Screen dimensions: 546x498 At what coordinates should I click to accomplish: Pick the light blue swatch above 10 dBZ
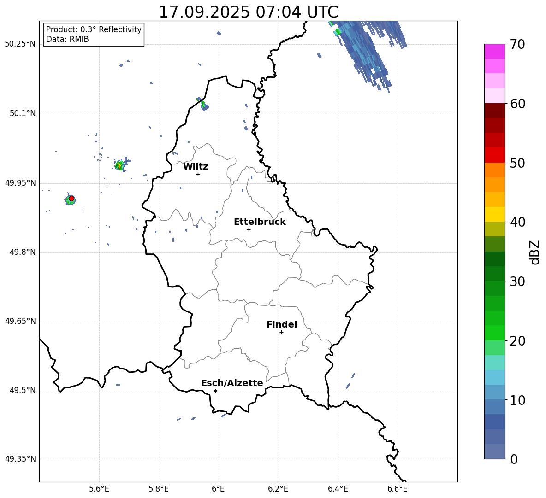495,392
